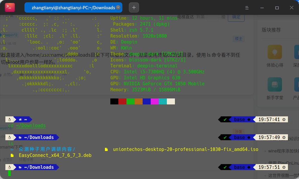
Task: Click the base environment label at 19:57:41
Action: click(239, 119)
